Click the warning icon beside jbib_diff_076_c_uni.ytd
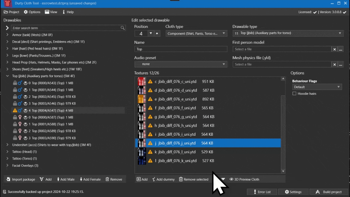350x197 pixels. (150, 82)
